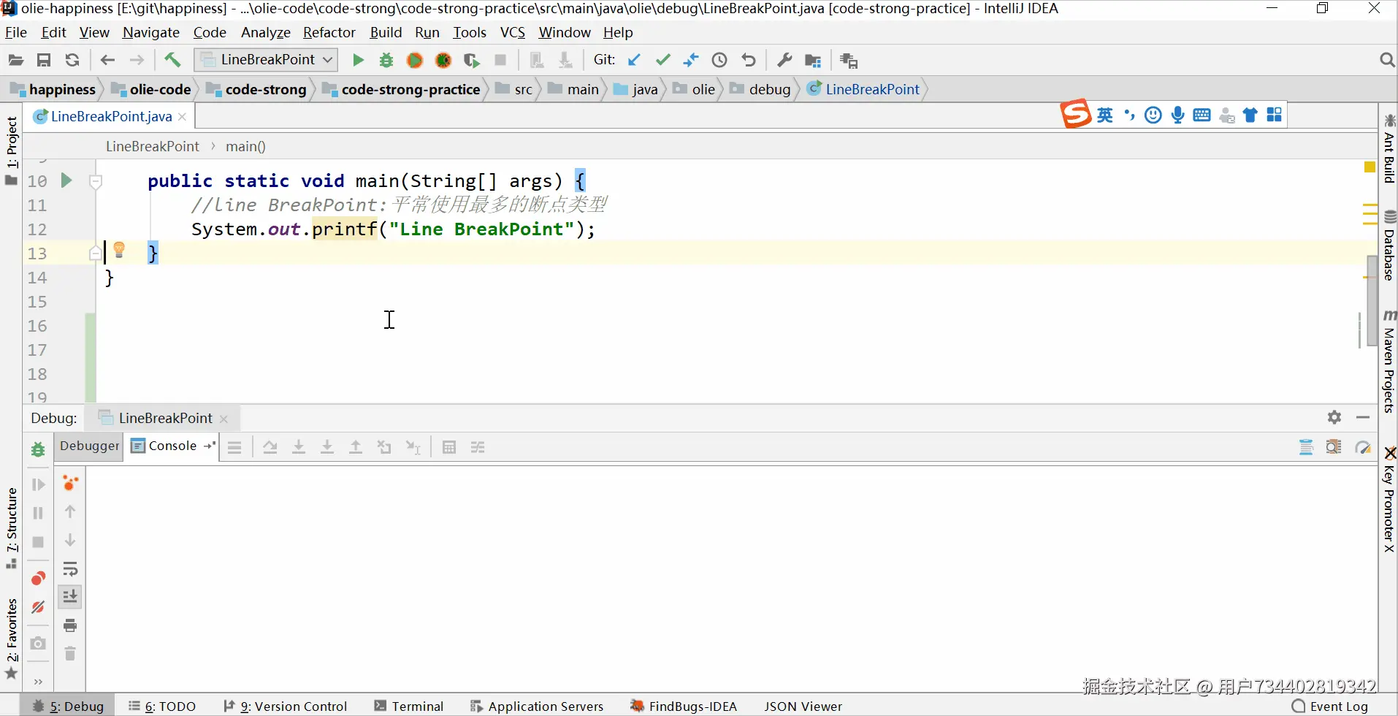The height and width of the screenshot is (716, 1398).
Task: Click the Step Out up-arrow icon
Action: 356,447
